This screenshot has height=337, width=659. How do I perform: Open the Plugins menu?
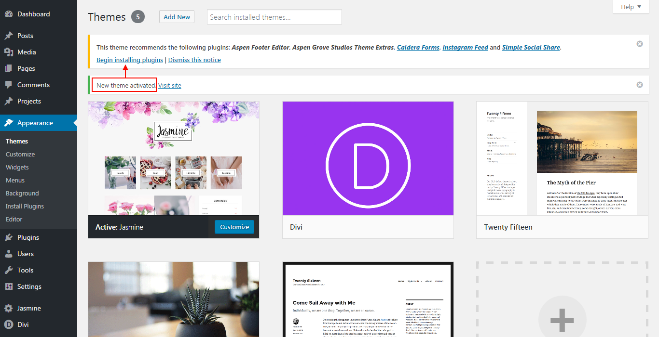pos(39,237)
